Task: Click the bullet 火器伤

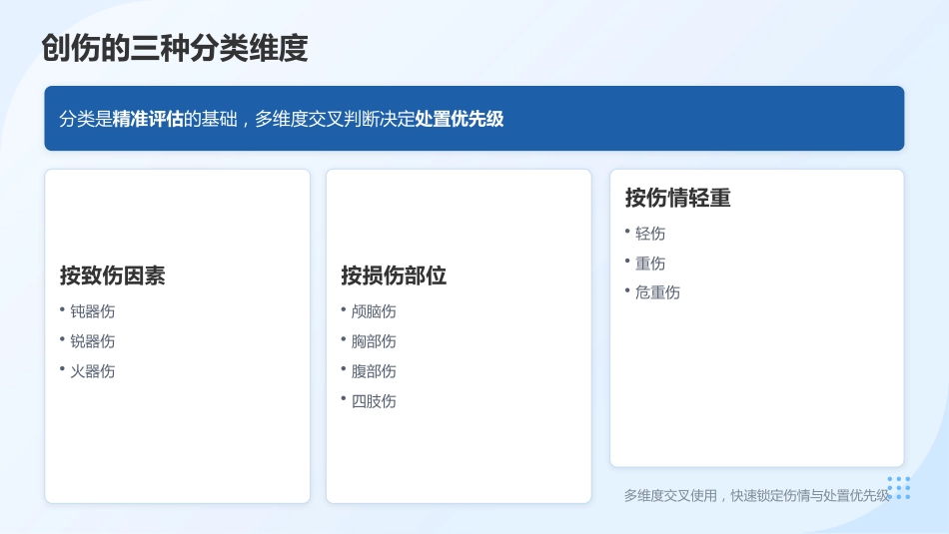Action: (93, 370)
